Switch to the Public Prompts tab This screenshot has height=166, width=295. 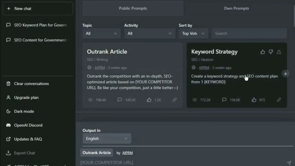[x=133, y=8]
